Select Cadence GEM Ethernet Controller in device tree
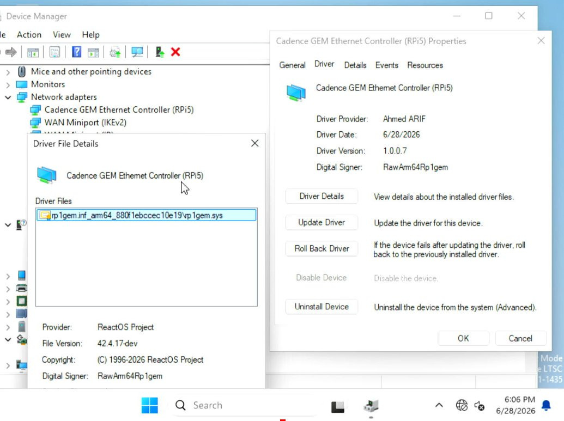 click(119, 109)
